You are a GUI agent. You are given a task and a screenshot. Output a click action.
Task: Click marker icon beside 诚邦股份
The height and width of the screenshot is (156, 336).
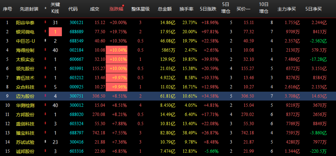pyautogui.click(x=45, y=151)
